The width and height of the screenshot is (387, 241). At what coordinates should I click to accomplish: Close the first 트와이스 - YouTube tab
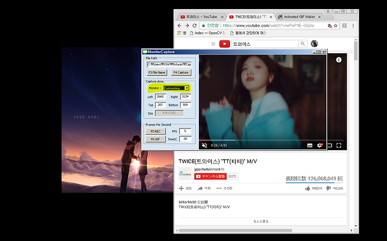click(222, 17)
